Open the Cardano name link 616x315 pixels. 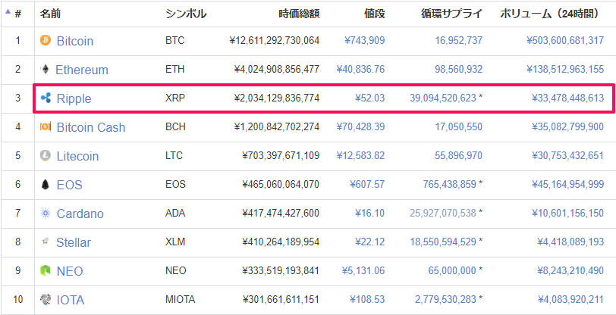pyautogui.click(x=80, y=214)
